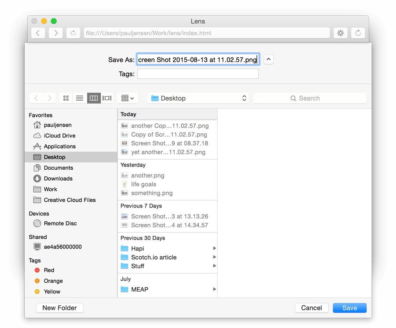The width and height of the screenshot is (396, 328).
Task: Expand Hapi folder disclosure arrow
Action: pyautogui.click(x=214, y=248)
